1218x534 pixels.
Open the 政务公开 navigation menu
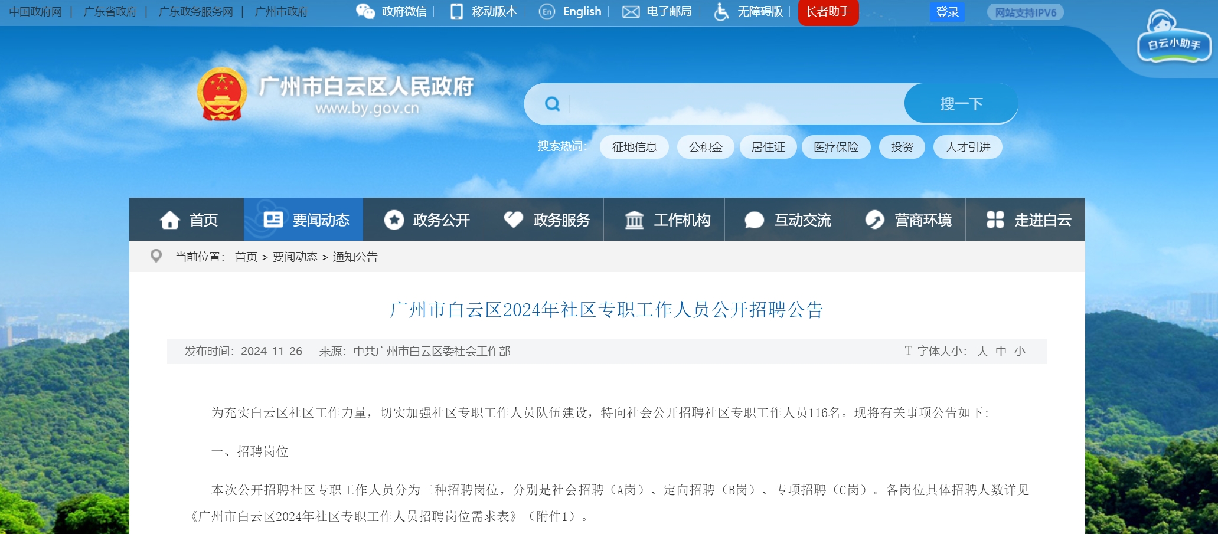point(426,220)
